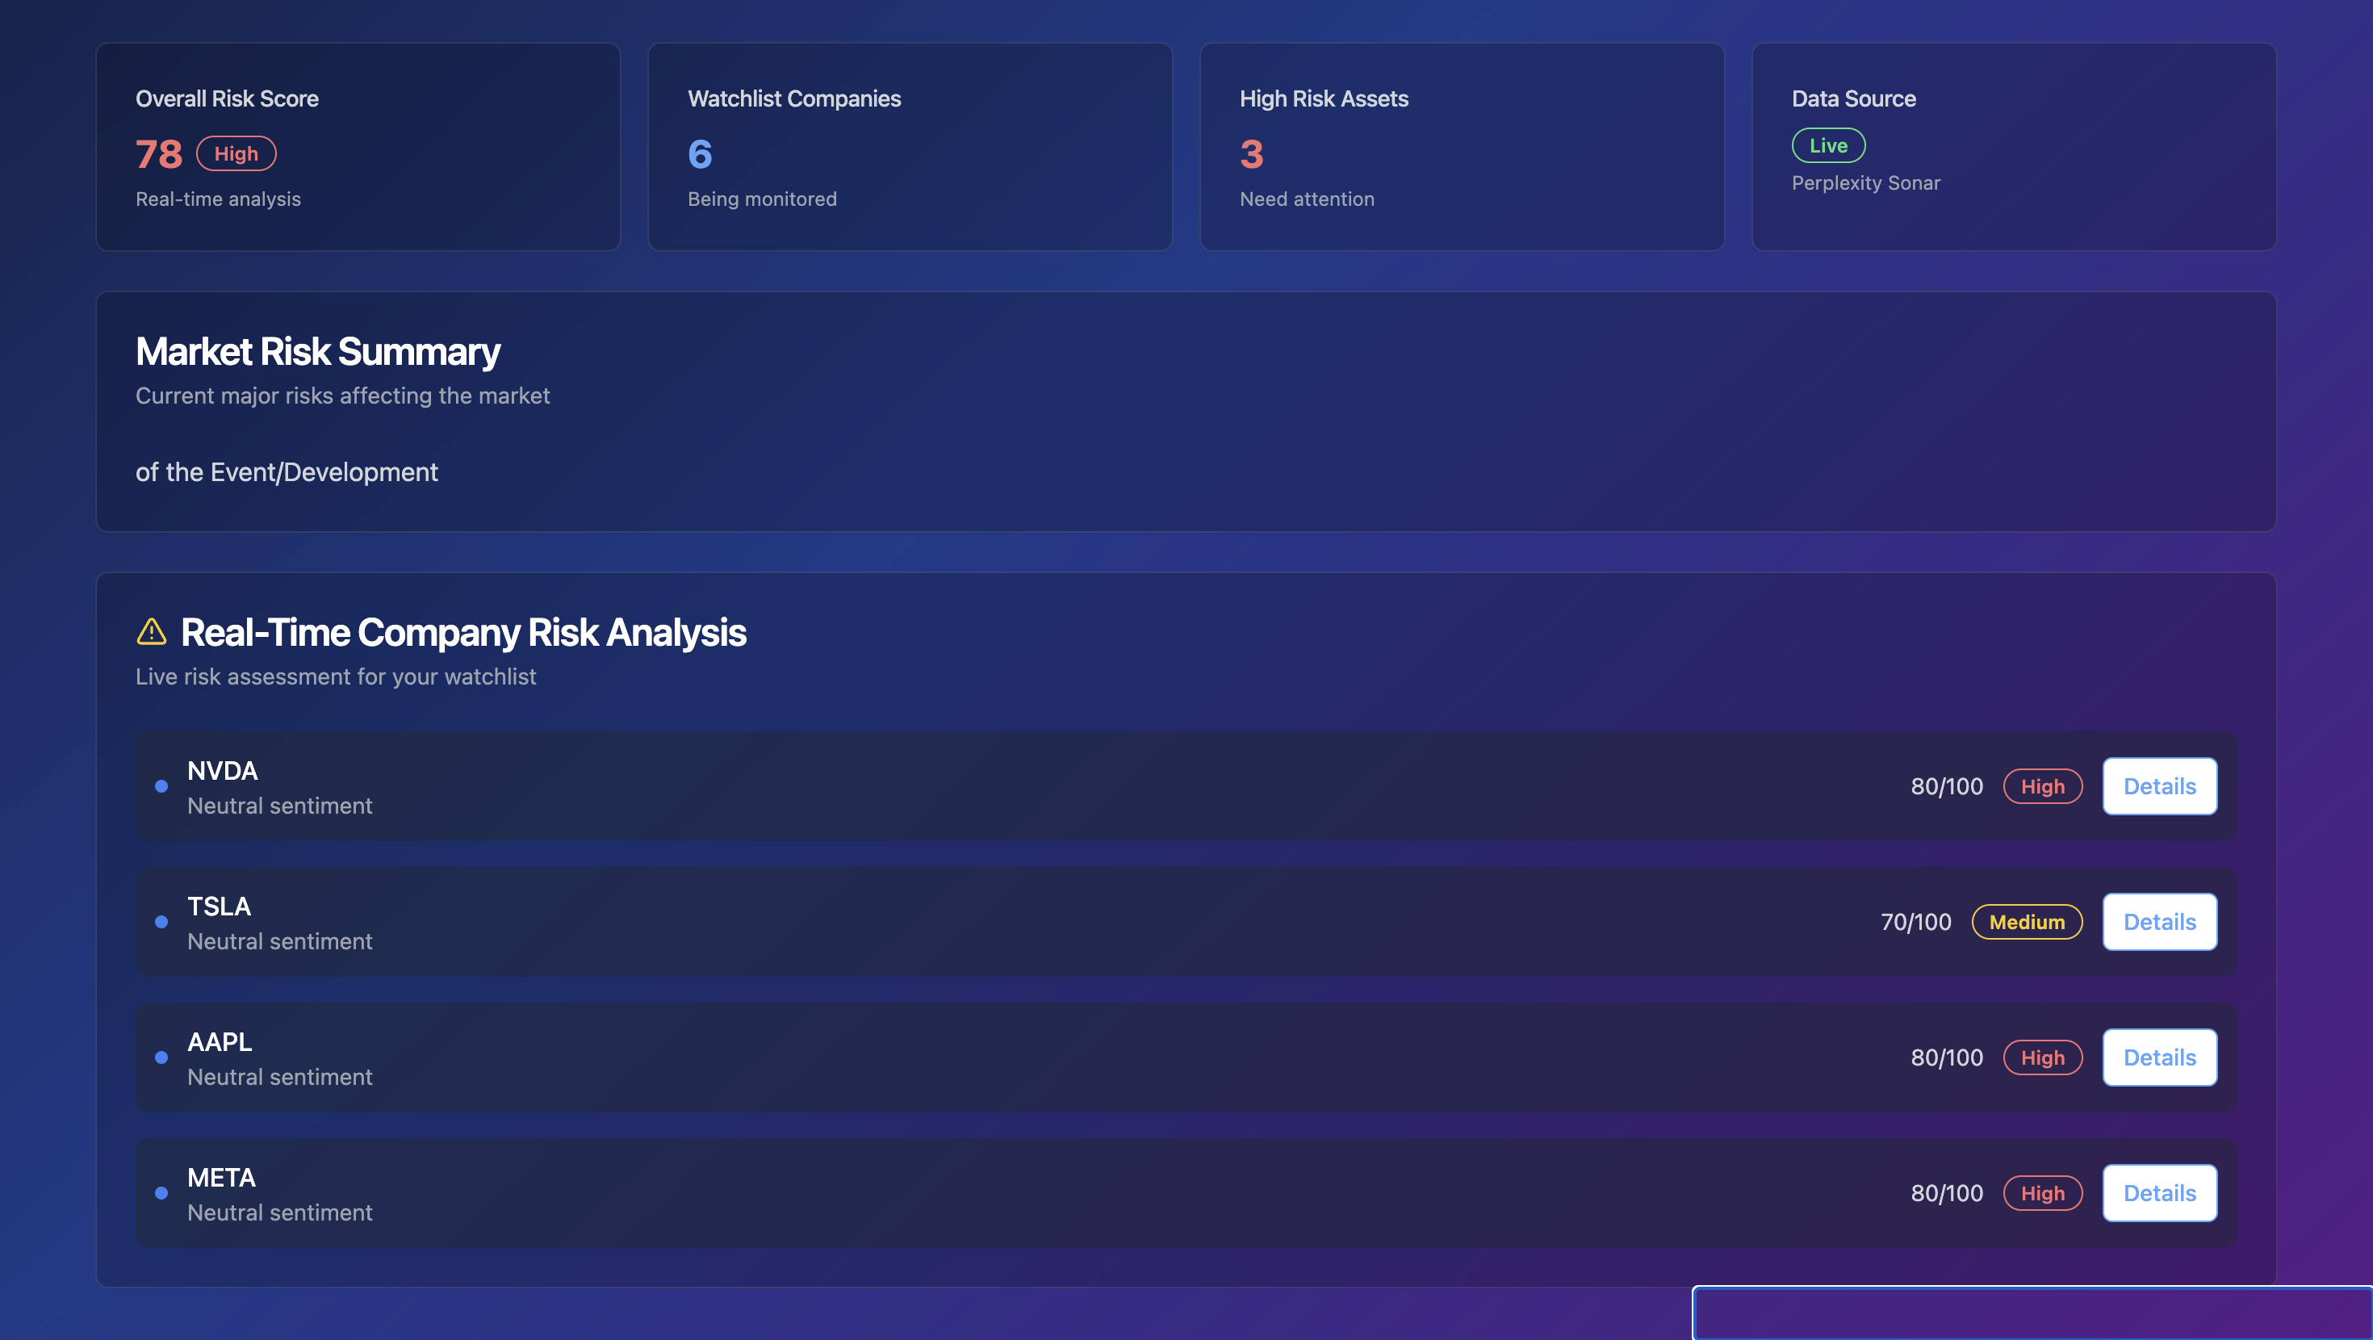Click the green Live data source badge
This screenshot has width=2373, height=1340.
click(1827, 145)
